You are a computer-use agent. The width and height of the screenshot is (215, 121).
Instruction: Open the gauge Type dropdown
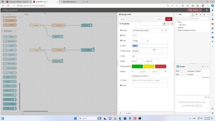pos(140,41)
